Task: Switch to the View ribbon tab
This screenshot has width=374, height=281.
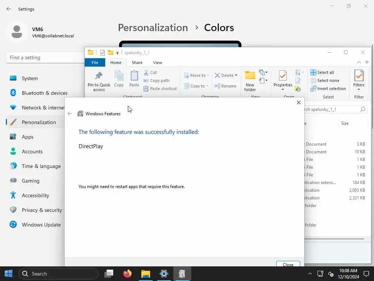Action: [157, 63]
